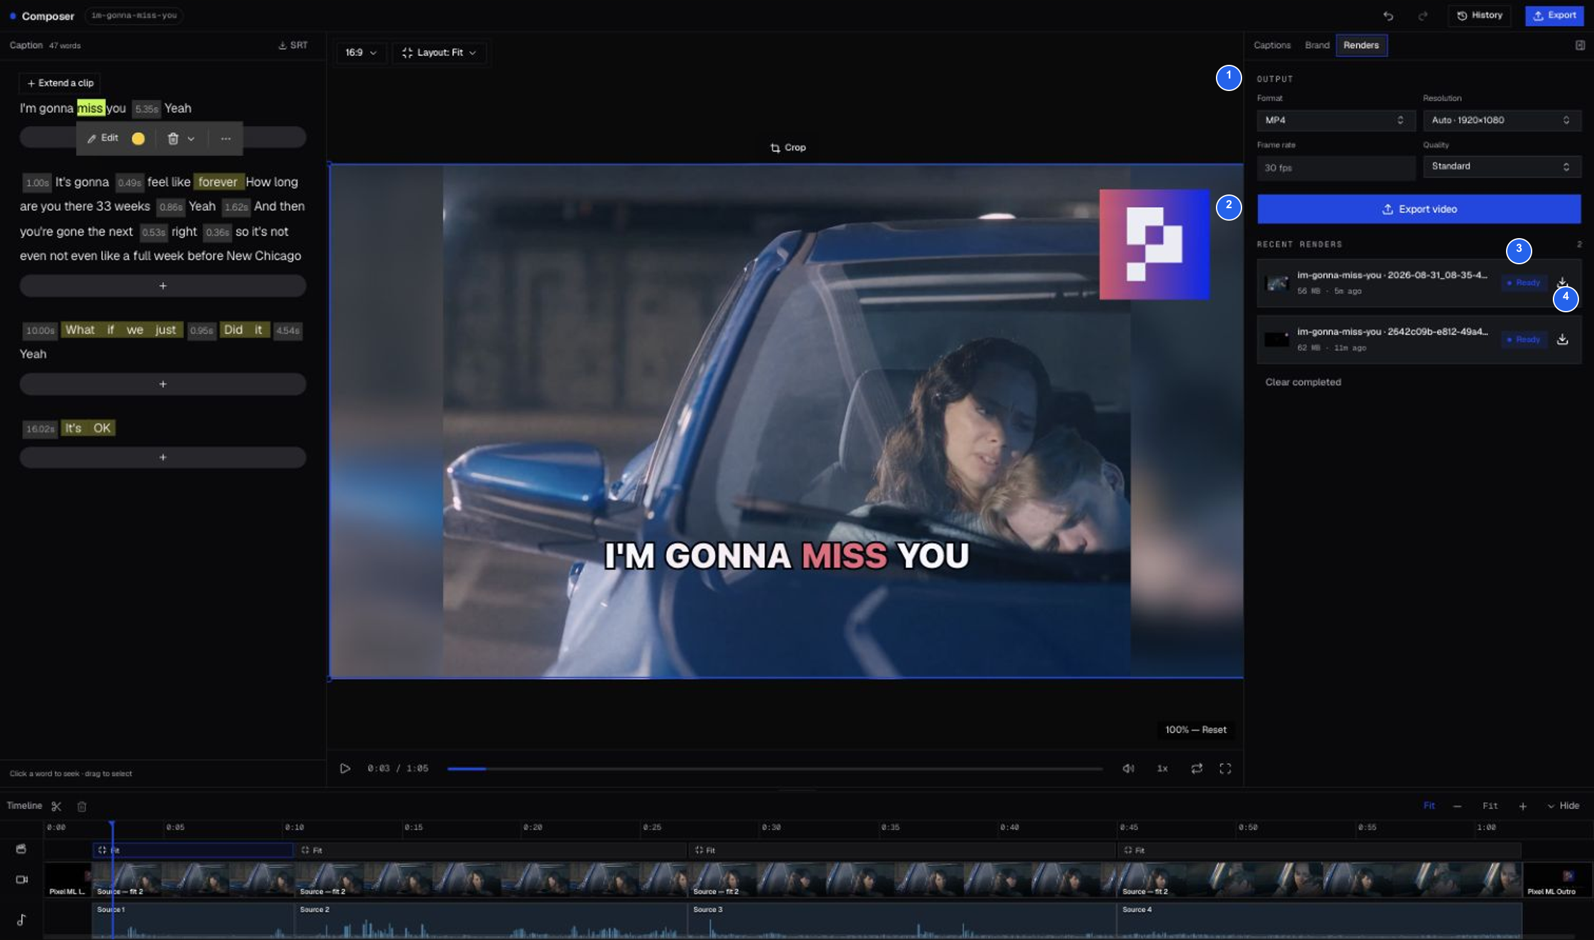Image resolution: width=1594 pixels, height=940 pixels.
Task: Open the Resolution Auto 1920×1080 dropdown
Action: [x=1502, y=120]
